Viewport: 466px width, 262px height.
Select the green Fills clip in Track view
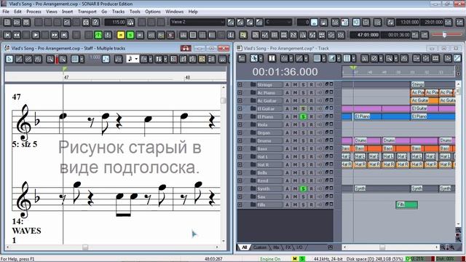pyautogui.click(x=407, y=205)
